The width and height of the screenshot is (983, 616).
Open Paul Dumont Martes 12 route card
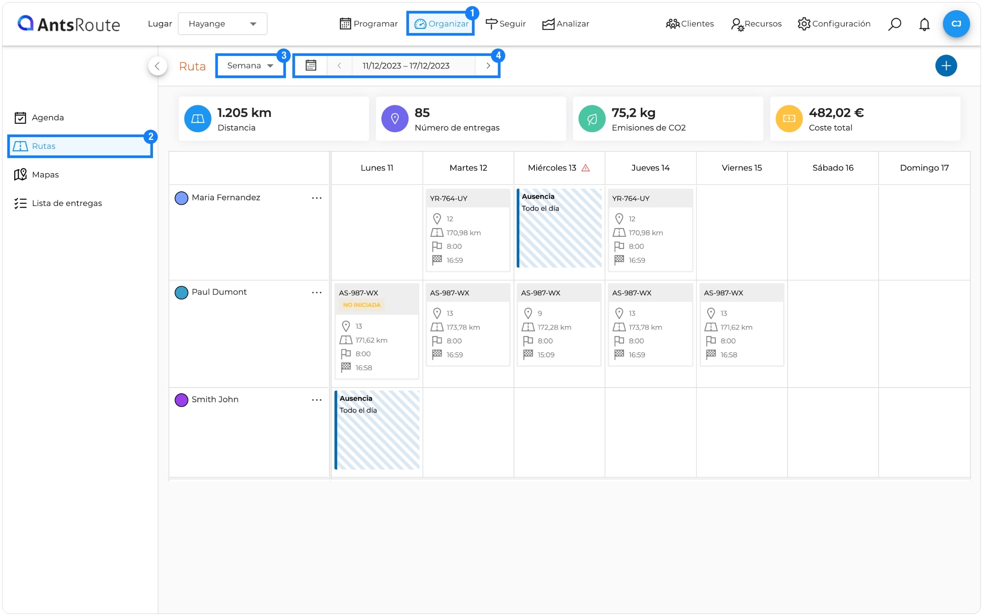468,325
